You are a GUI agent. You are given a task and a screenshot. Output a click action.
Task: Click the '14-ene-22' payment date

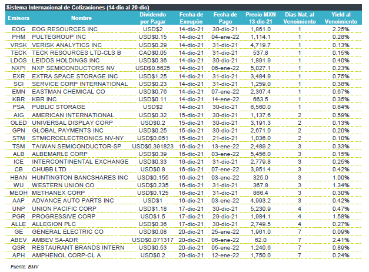[225, 99]
